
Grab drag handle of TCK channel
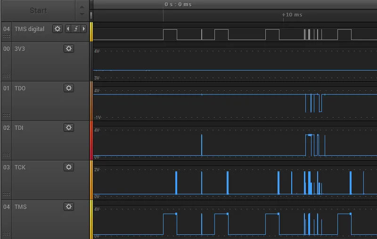click(7, 194)
